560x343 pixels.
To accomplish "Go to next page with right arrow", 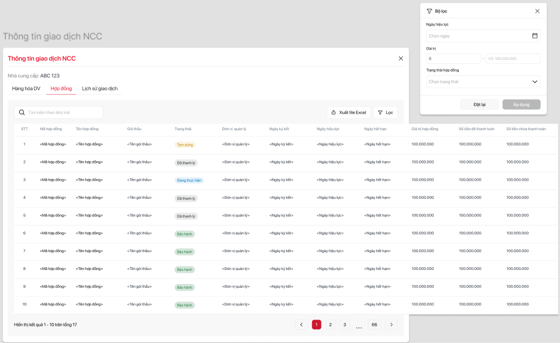I will (x=391, y=325).
